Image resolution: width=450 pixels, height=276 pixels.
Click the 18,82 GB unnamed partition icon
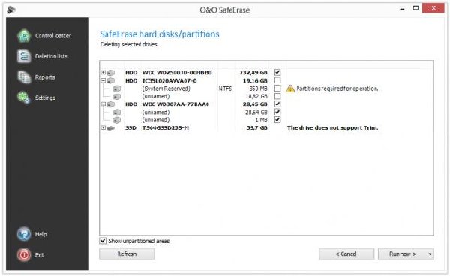tap(116, 97)
